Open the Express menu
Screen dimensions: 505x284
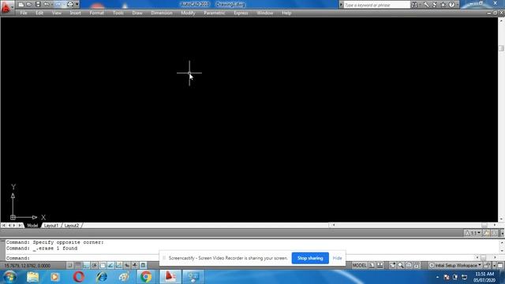point(241,13)
